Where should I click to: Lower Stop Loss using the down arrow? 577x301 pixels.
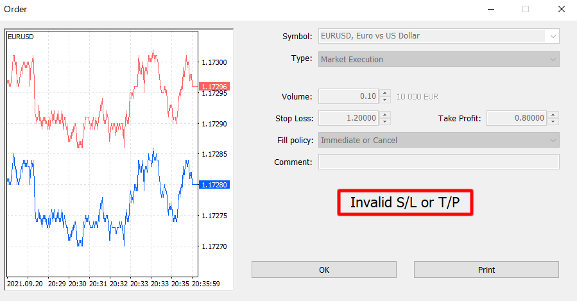tap(385, 121)
